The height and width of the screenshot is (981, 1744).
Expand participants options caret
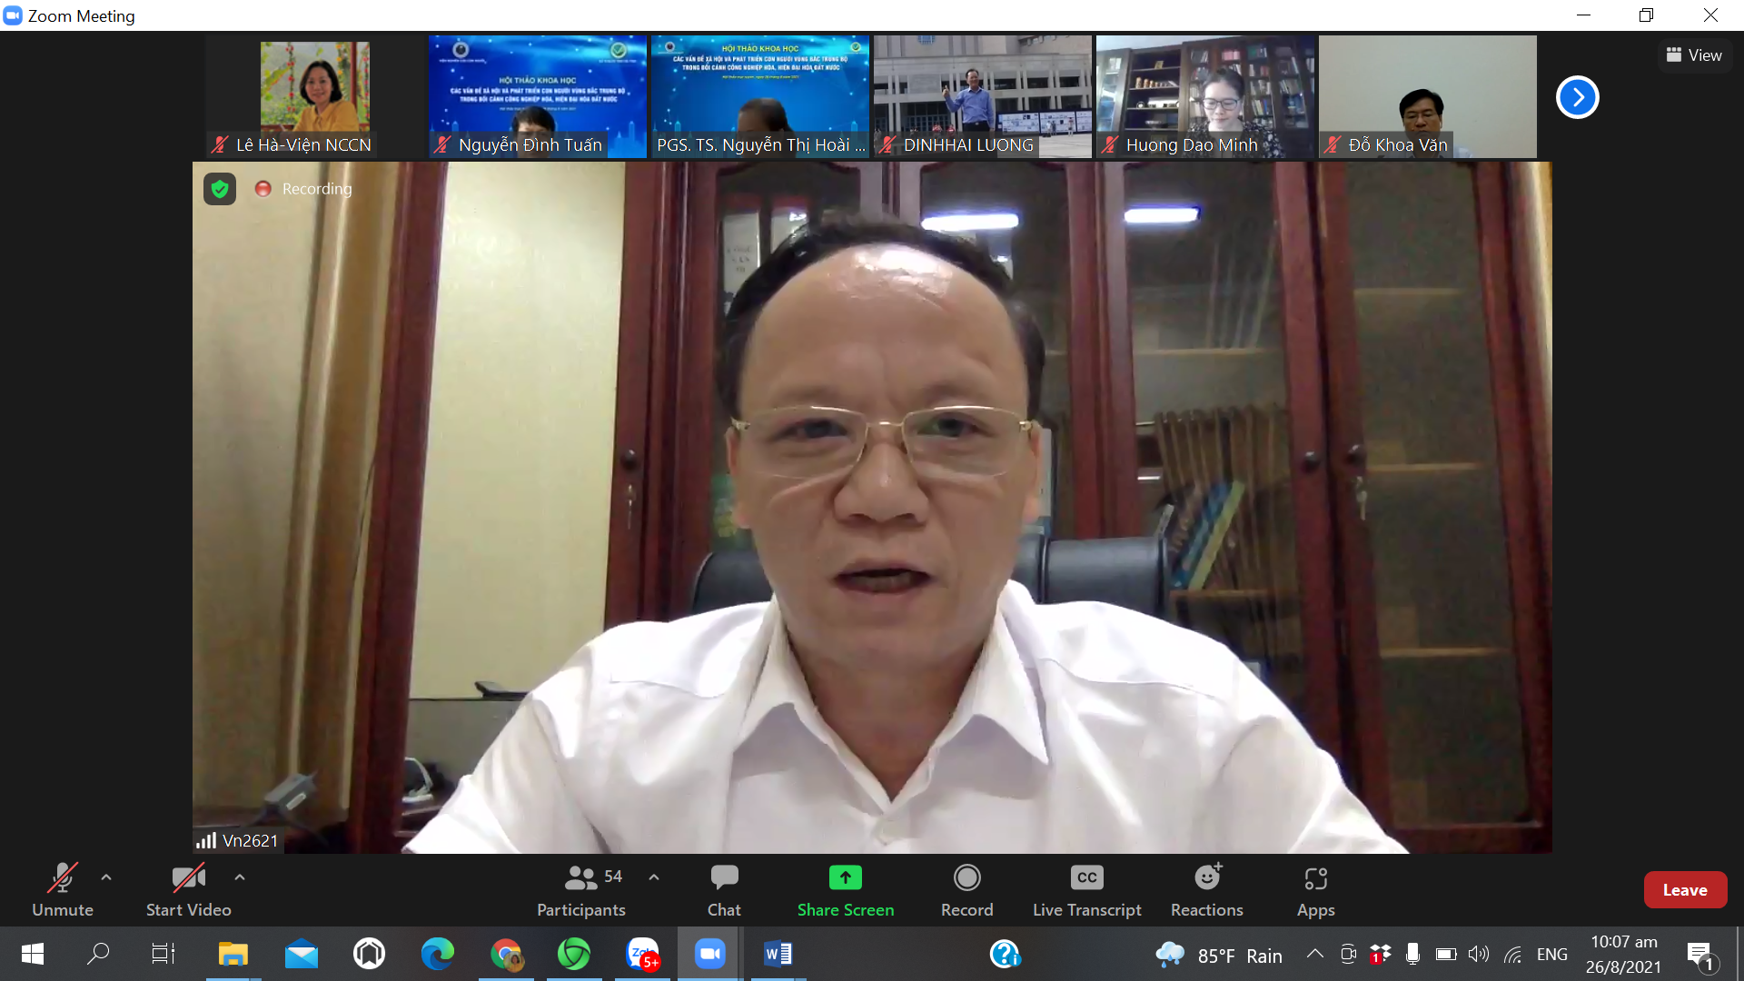point(654,877)
